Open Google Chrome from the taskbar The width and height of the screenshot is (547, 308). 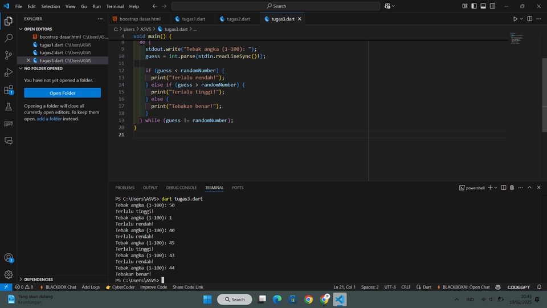[x=308, y=299]
